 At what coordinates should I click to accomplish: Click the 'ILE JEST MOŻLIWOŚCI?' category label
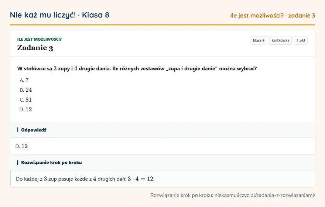(x=40, y=39)
